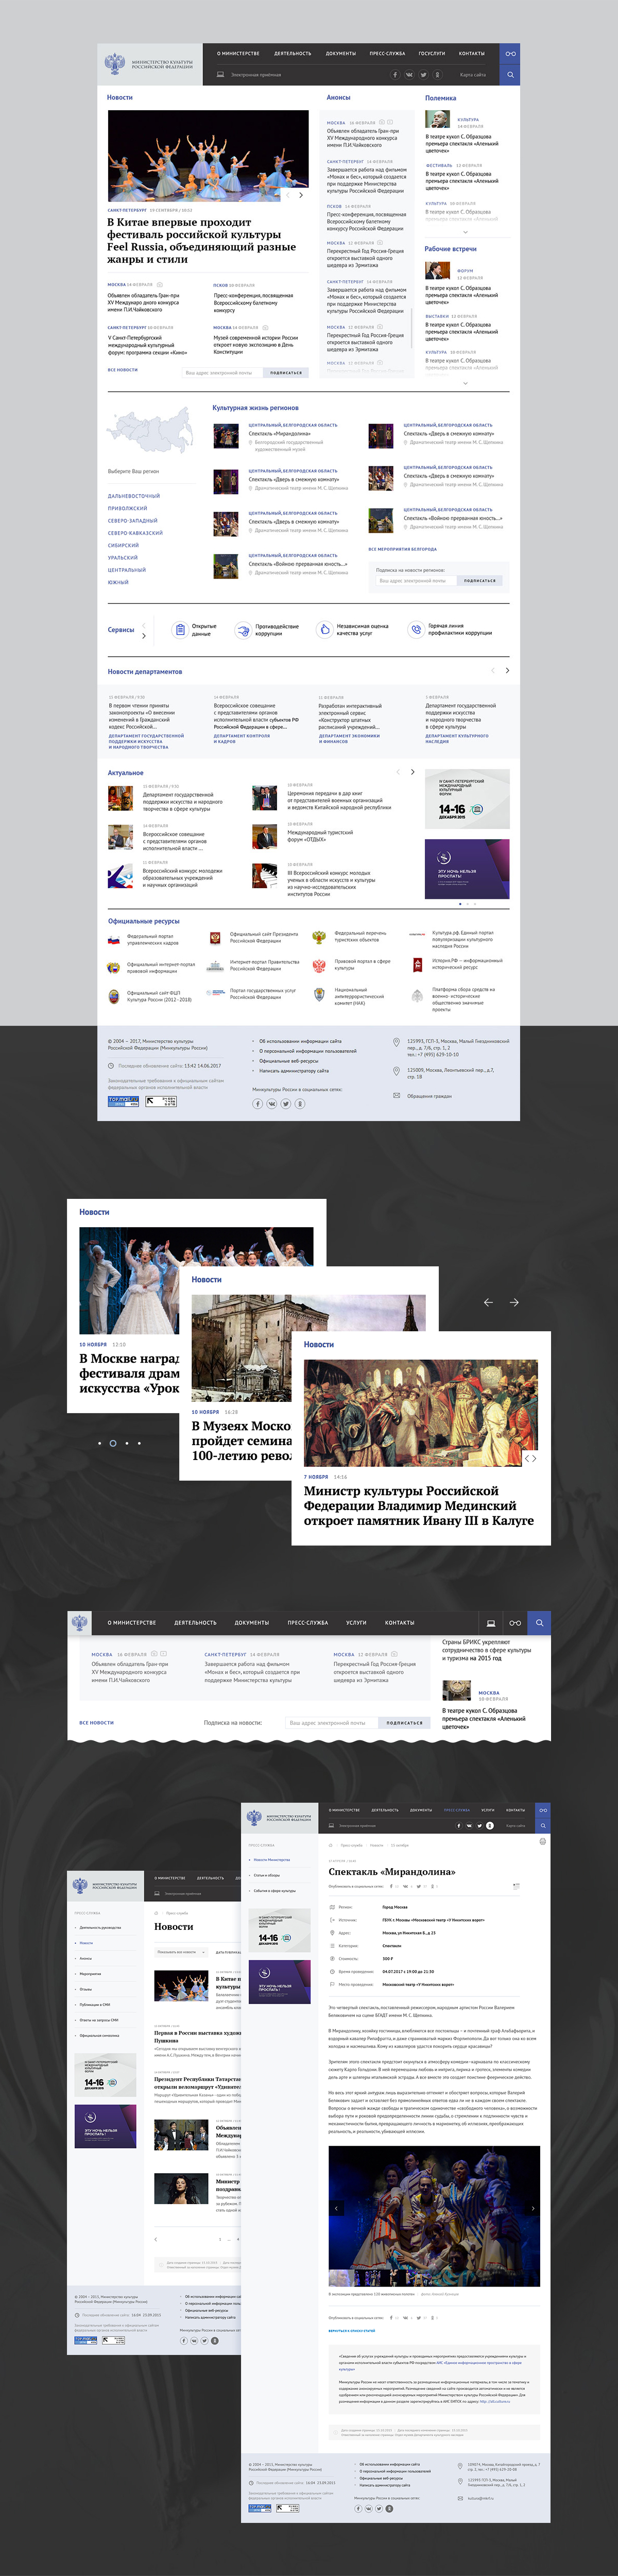Open Обращения граждан link in homepage footer
The height and width of the screenshot is (2576, 618).
[x=429, y=1096]
